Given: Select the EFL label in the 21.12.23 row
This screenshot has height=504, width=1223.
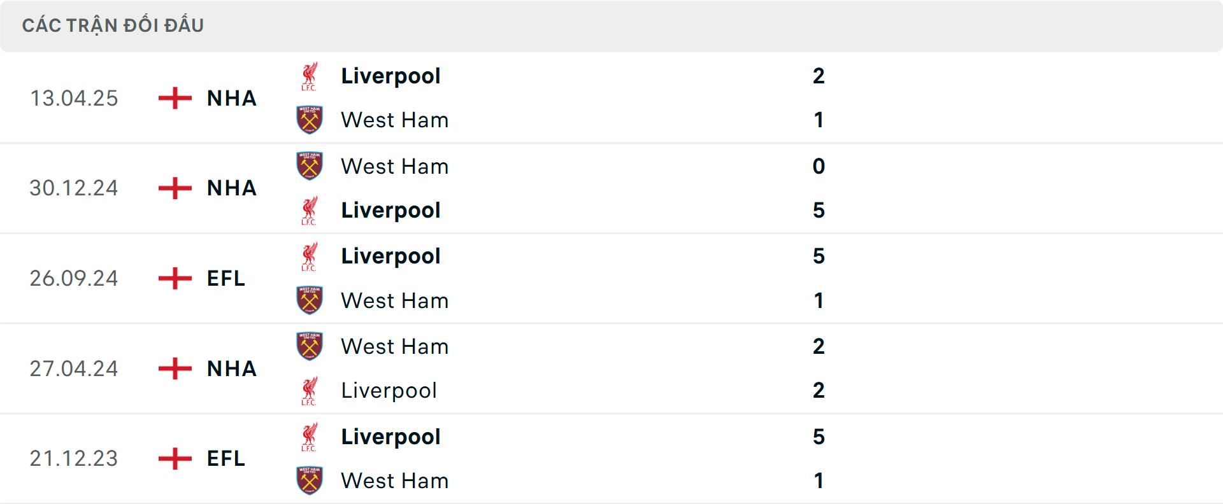Looking at the screenshot, I should pos(224,458).
